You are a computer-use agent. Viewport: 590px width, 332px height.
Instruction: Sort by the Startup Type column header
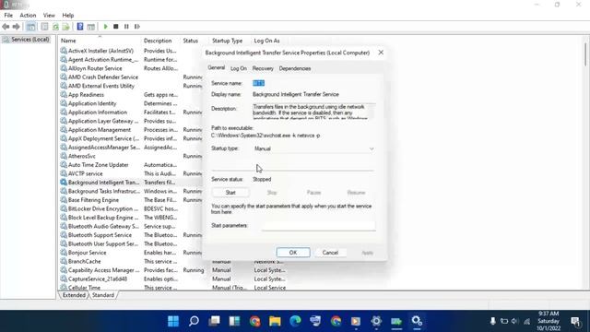pos(228,41)
